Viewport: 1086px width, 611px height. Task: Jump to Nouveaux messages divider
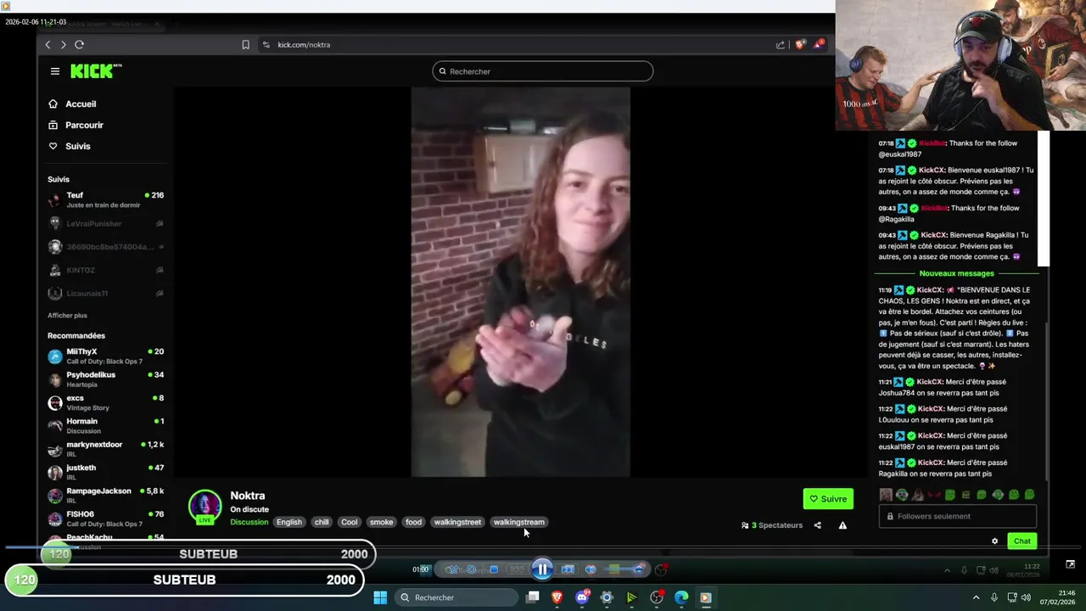(956, 273)
